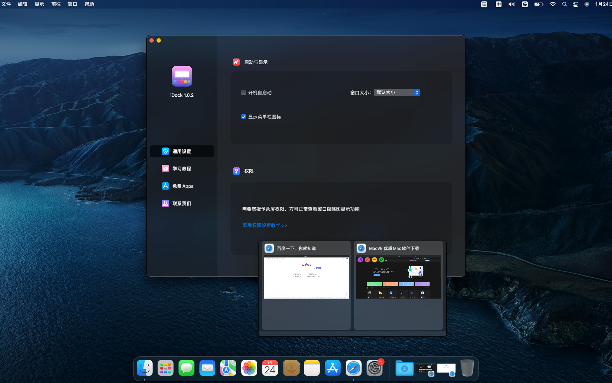Screen dimensions: 612x383
Task: Open System Preferences in Dock
Action: [374, 368]
